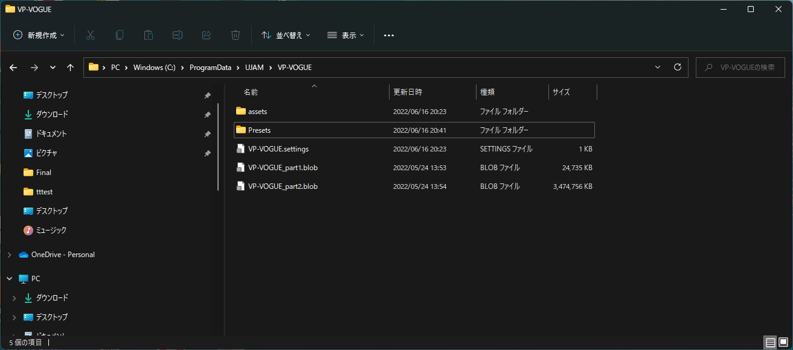Image resolution: width=793 pixels, height=350 pixels.
Task: Click the pinned ドキュメント document icon
Action: [x=28, y=133]
